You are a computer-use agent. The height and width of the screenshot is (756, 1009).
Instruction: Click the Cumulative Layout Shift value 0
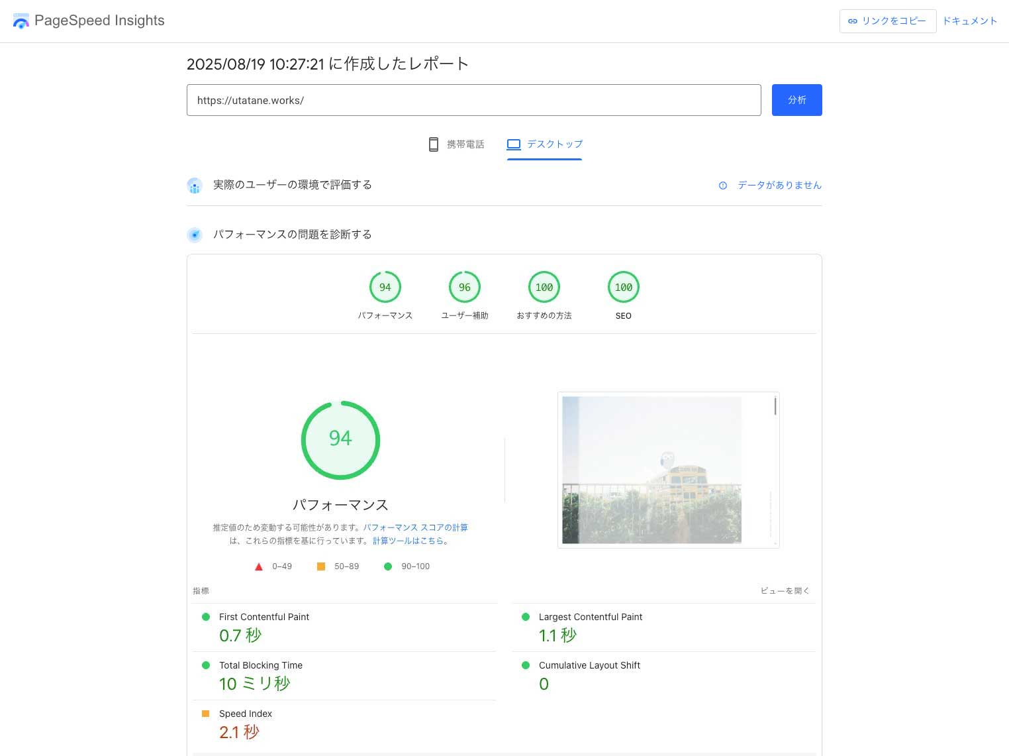click(544, 684)
